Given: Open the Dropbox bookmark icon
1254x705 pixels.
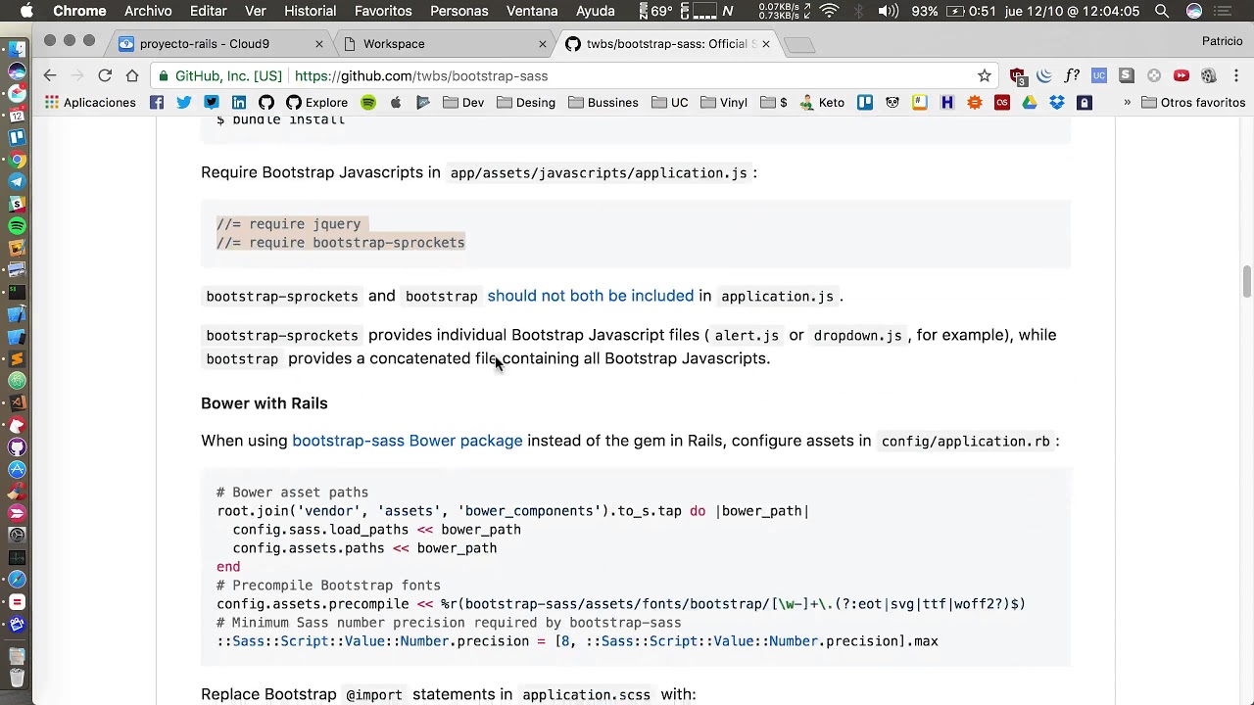Looking at the screenshot, I should (x=1057, y=103).
